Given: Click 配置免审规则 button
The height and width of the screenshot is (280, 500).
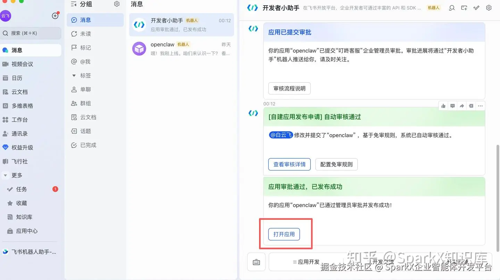Looking at the screenshot, I should click(x=336, y=164).
